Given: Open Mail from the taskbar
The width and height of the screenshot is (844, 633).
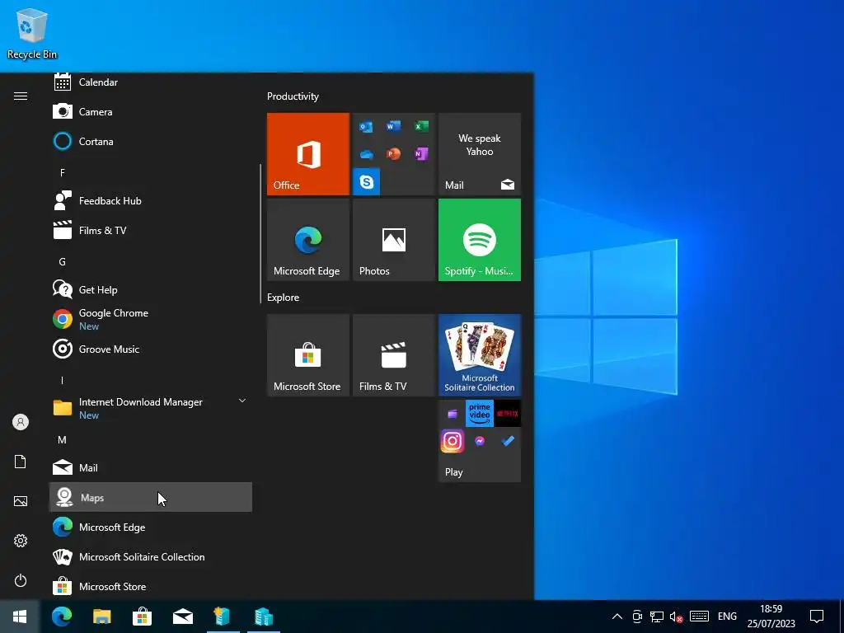Looking at the screenshot, I should click(182, 617).
